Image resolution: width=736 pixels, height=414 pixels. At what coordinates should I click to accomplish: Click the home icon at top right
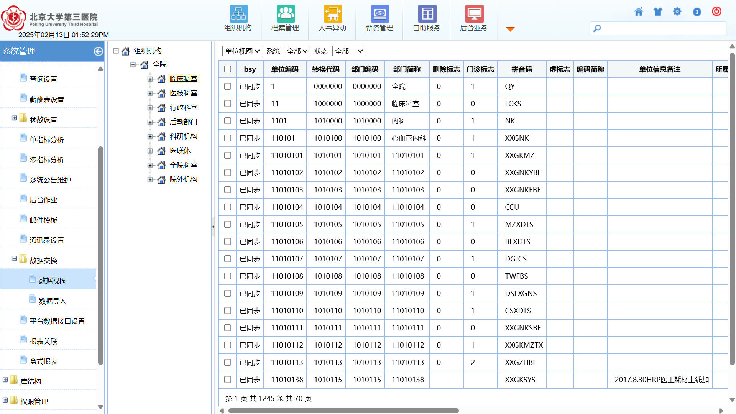(x=639, y=12)
